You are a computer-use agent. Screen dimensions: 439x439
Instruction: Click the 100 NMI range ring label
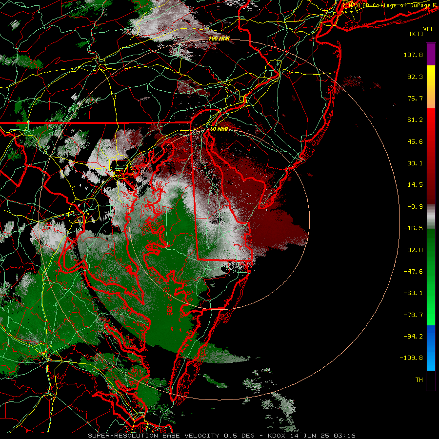(x=219, y=39)
